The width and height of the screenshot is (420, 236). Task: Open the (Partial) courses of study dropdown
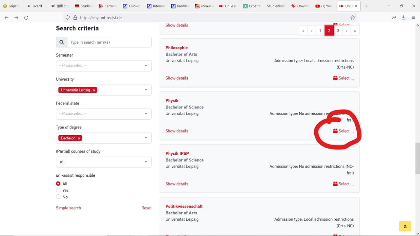(104, 162)
